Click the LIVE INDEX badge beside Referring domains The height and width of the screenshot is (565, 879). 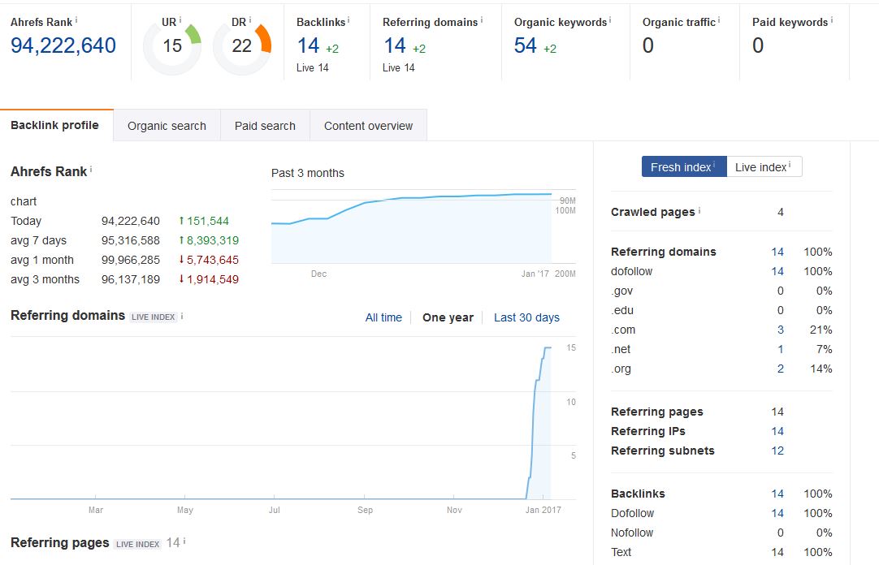tap(153, 317)
